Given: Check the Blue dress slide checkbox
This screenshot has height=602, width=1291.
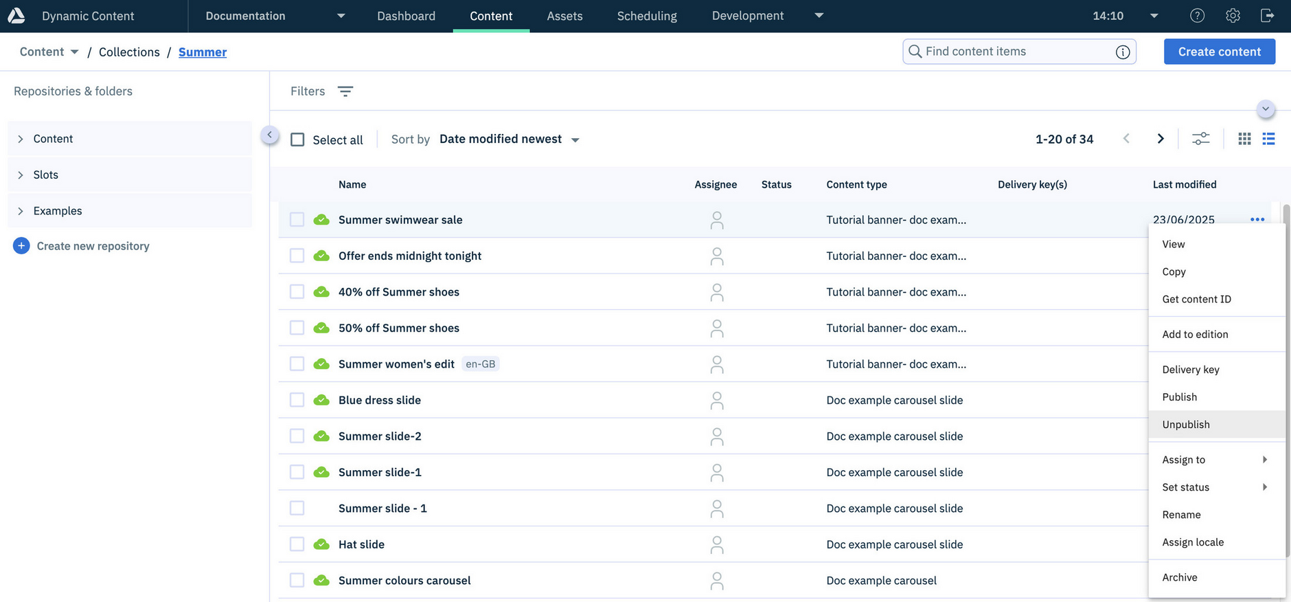Looking at the screenshot, I should (297, 400).
